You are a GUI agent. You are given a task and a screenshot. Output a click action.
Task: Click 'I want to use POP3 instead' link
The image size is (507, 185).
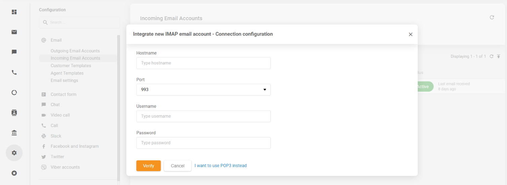click(220, 166)
